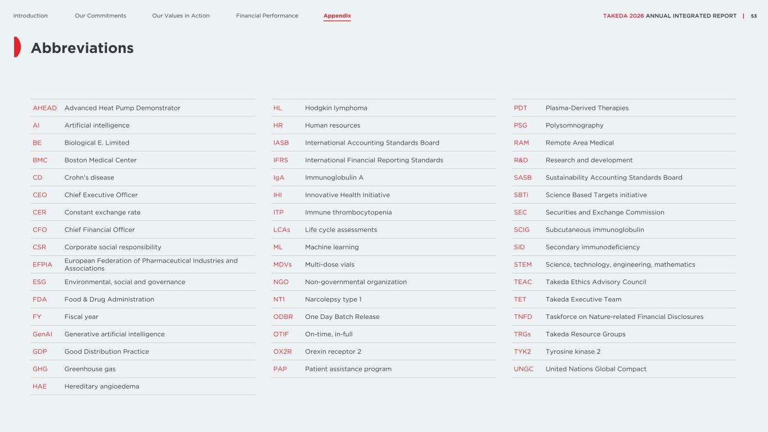Click the Takeda 2026 Annual Integrated Report header
The image size is (768, 432).
[x=670, y=16]
